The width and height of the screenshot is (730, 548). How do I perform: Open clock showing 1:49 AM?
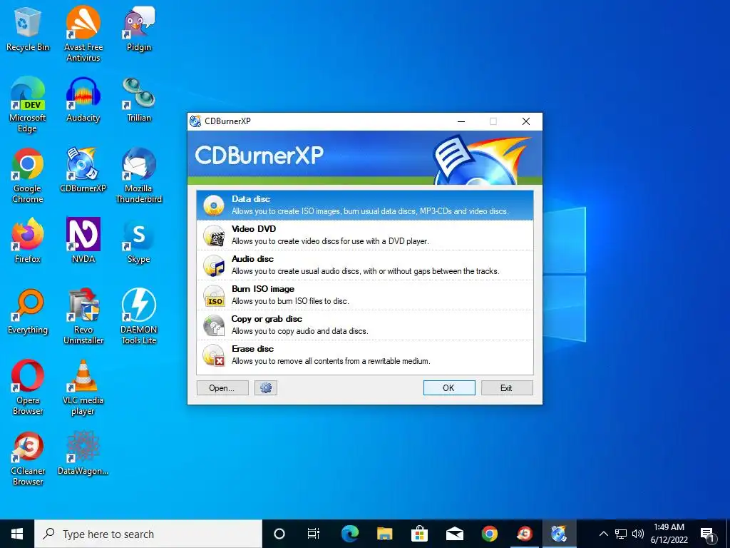pyautogui.click(x=669, y=534)
